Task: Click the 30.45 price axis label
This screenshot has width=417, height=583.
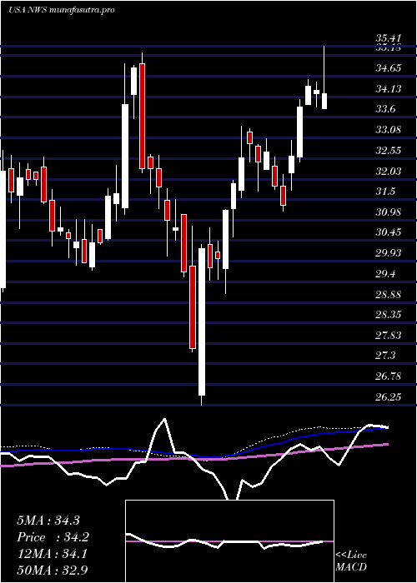Action: 388,232
